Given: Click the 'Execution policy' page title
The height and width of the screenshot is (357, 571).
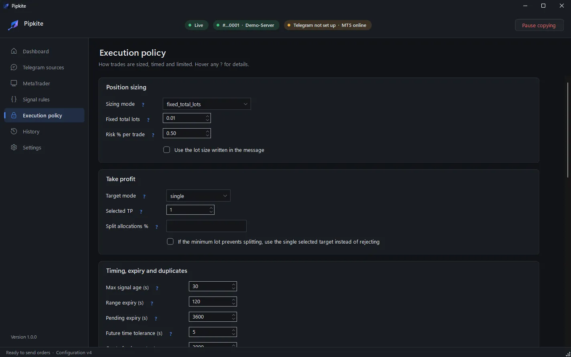Looking at the screenshot, I should pyautogui.click(x=133, y=53).
